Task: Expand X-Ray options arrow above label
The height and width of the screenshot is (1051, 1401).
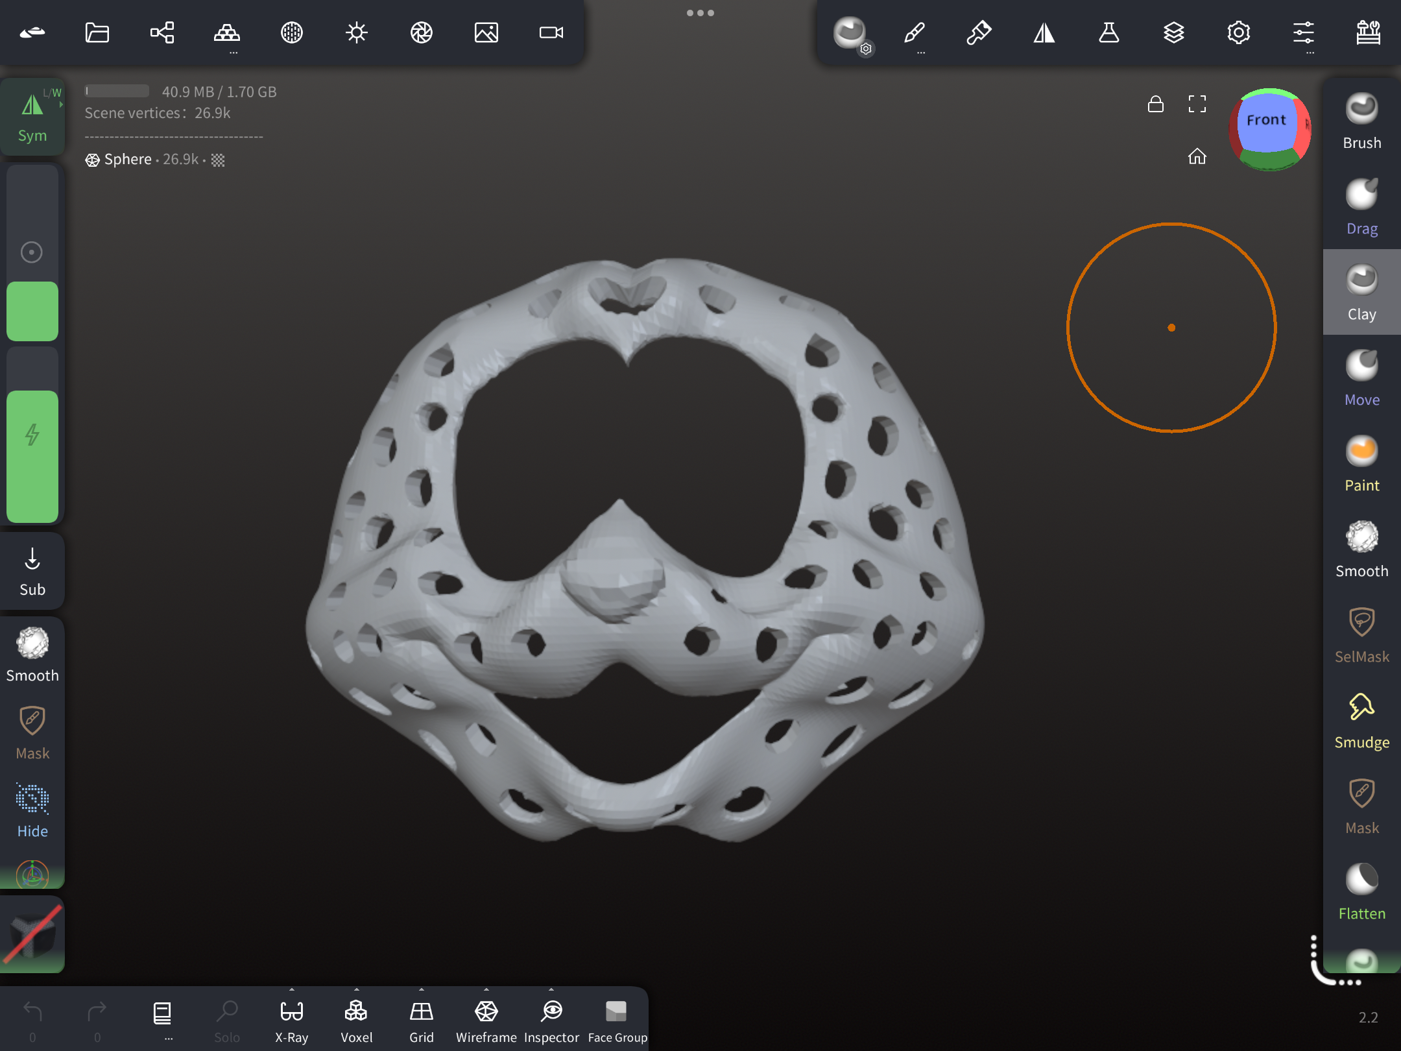Action: pyautogui.click(x=292, y=989)
